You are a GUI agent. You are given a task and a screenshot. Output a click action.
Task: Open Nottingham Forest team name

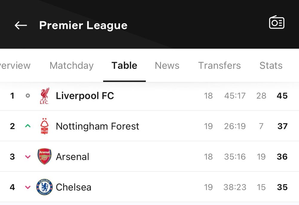97,126
